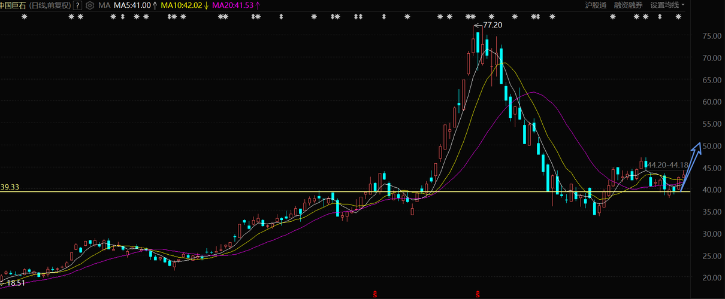The image size is (725, 299).
Task: Click the question mark help icon
Action: [78, 5]
